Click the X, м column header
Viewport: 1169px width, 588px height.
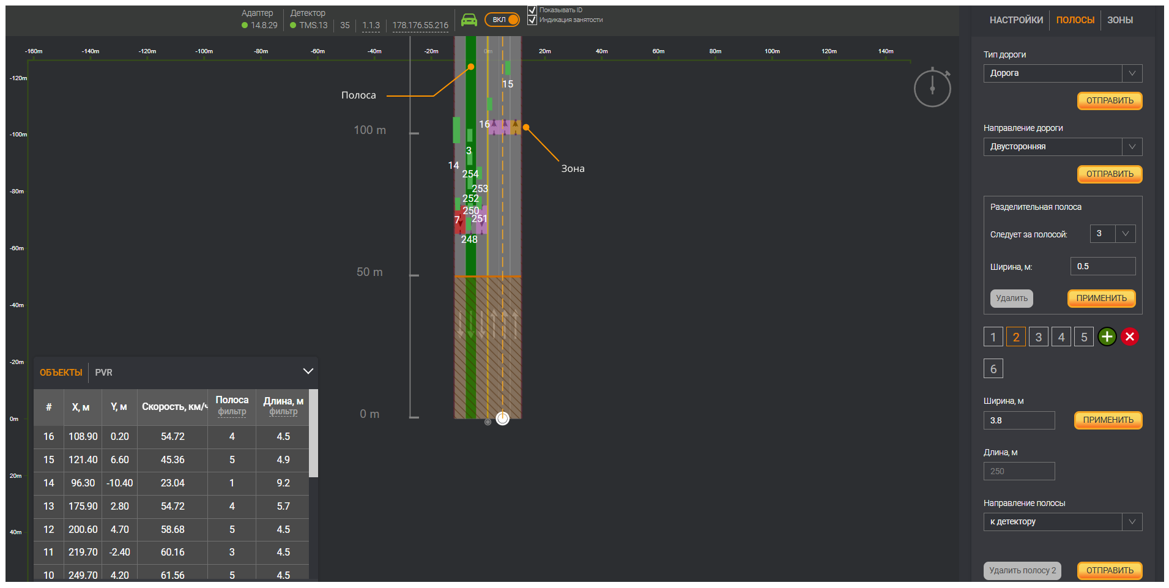pyautogui.click(x=81, y=407)
